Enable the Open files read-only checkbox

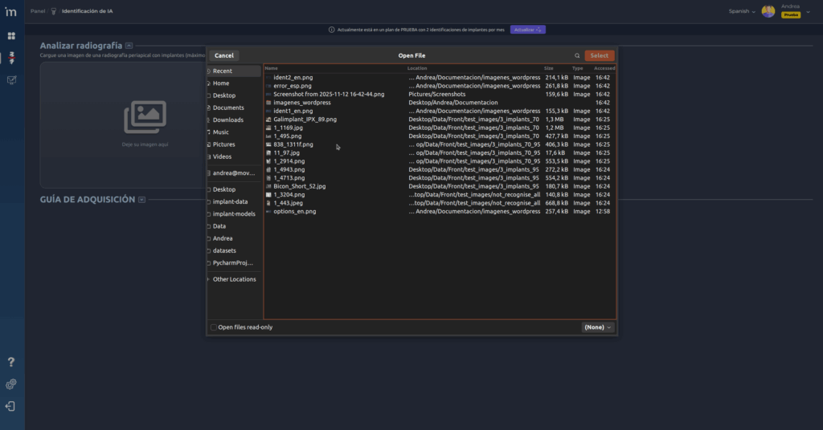click(214, 327)
